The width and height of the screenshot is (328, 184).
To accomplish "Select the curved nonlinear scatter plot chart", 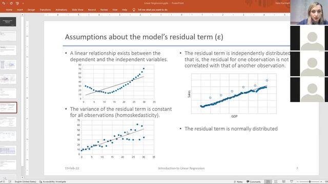I will pos(116,83).
